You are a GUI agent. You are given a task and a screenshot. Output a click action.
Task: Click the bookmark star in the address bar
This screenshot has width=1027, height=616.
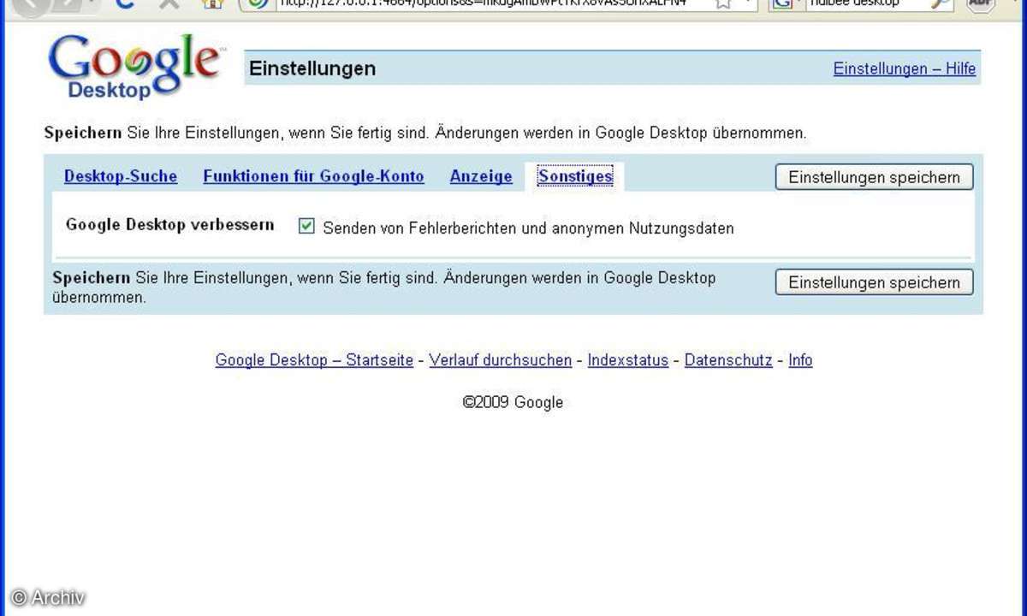coord(722,3)
